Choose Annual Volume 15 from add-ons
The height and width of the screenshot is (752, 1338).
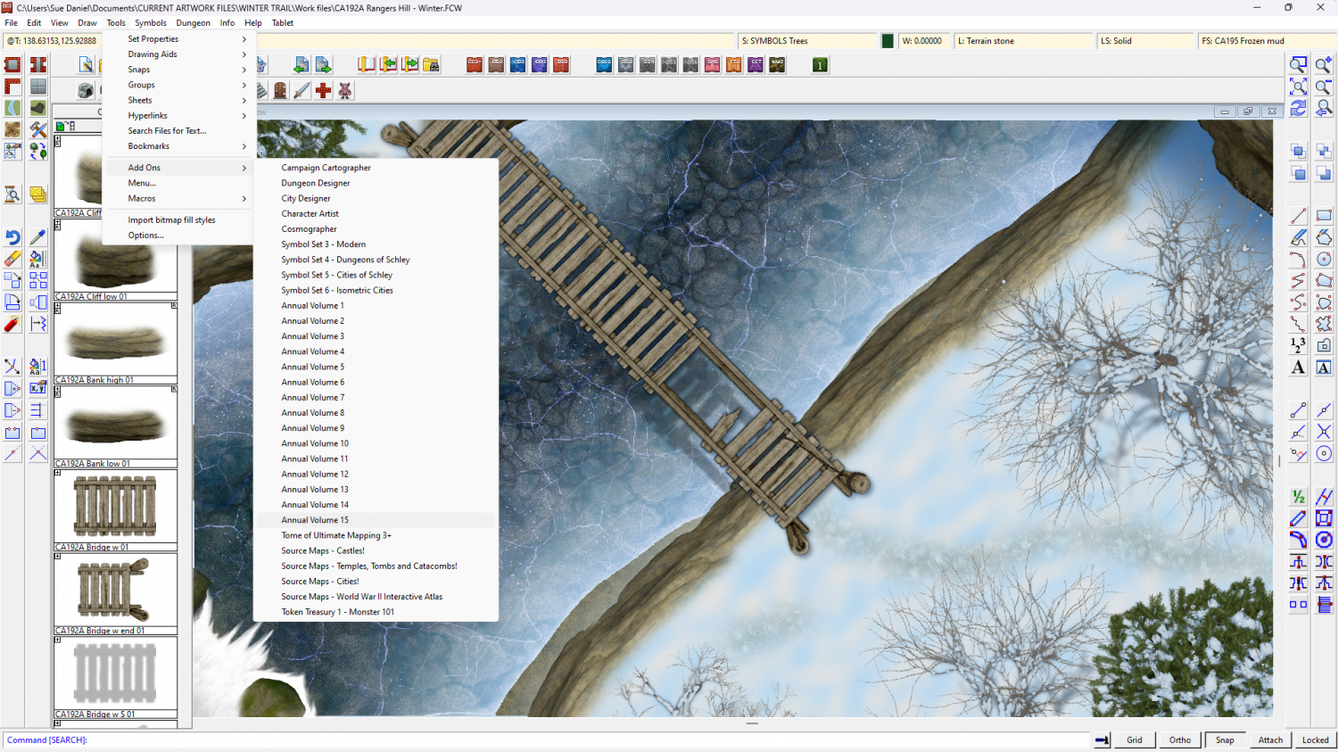click(x=376, y=520)
